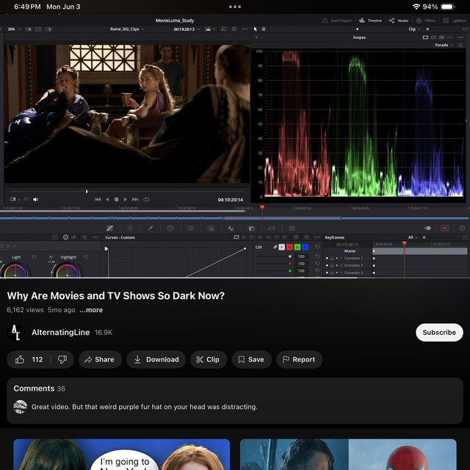
Task: Open the 'I'm going to' recommended video thumbnail
Action: (x=122, y=455)
